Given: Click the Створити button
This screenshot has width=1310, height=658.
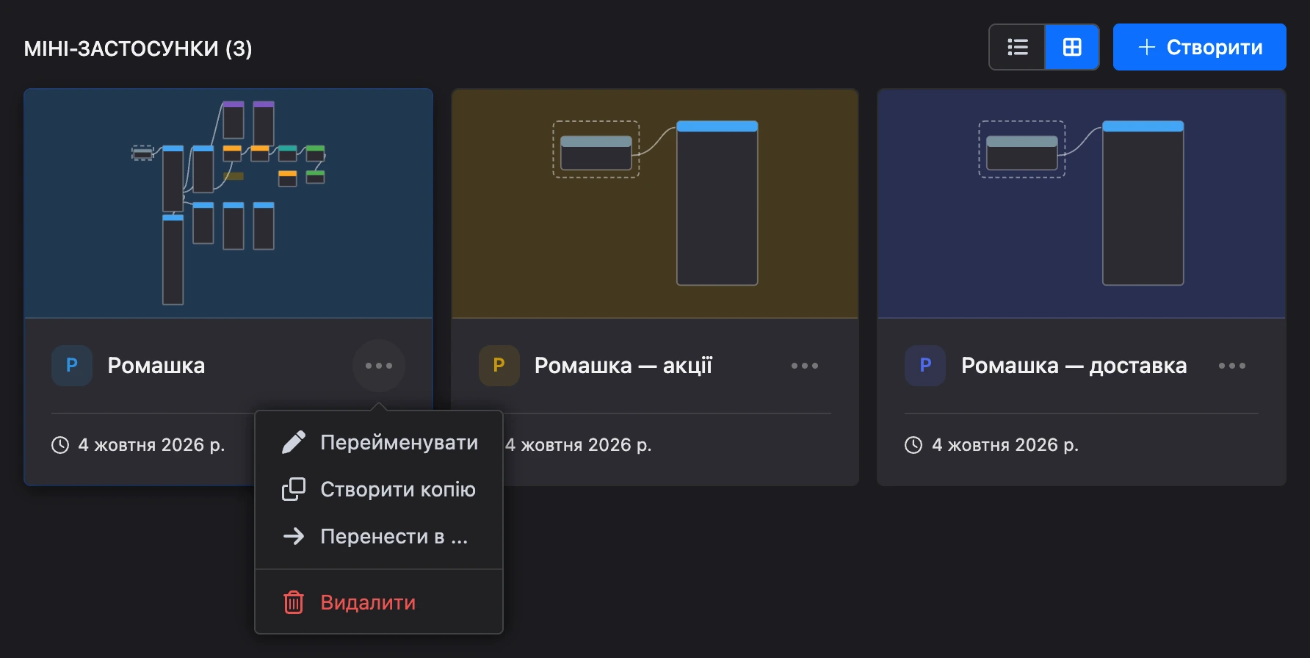Looking at the screenshot, I should (x=1200, y=47).
